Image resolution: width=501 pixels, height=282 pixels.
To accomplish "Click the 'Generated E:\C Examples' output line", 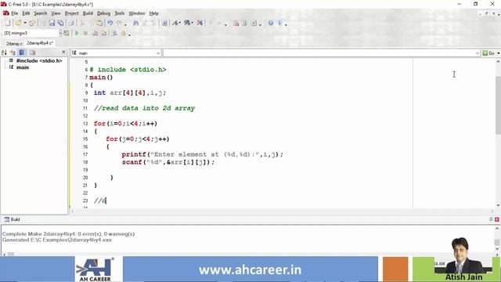I will tap(57, 240).
